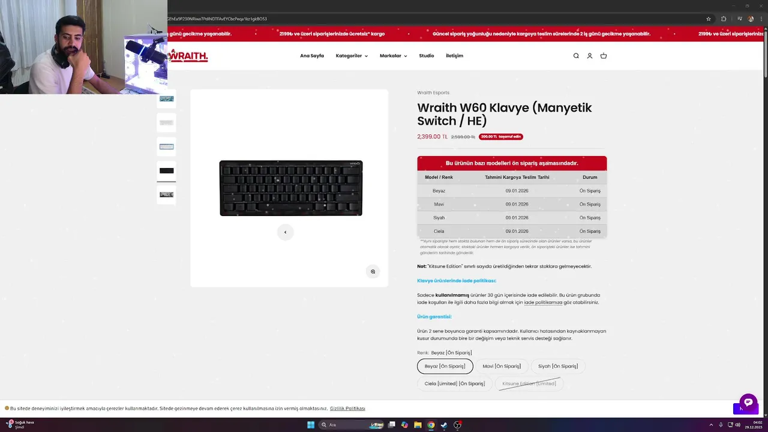Open the Studio menu item
The image size is (768, 432).
click(x=427, y=56)
